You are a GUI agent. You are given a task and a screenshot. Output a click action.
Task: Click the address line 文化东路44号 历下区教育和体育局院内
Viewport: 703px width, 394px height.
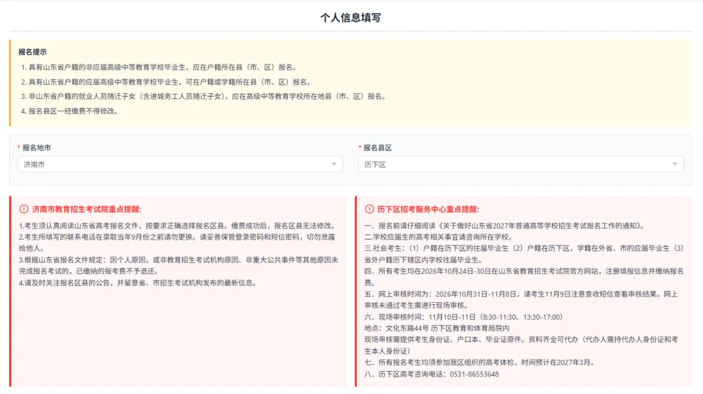pos(437,328)
